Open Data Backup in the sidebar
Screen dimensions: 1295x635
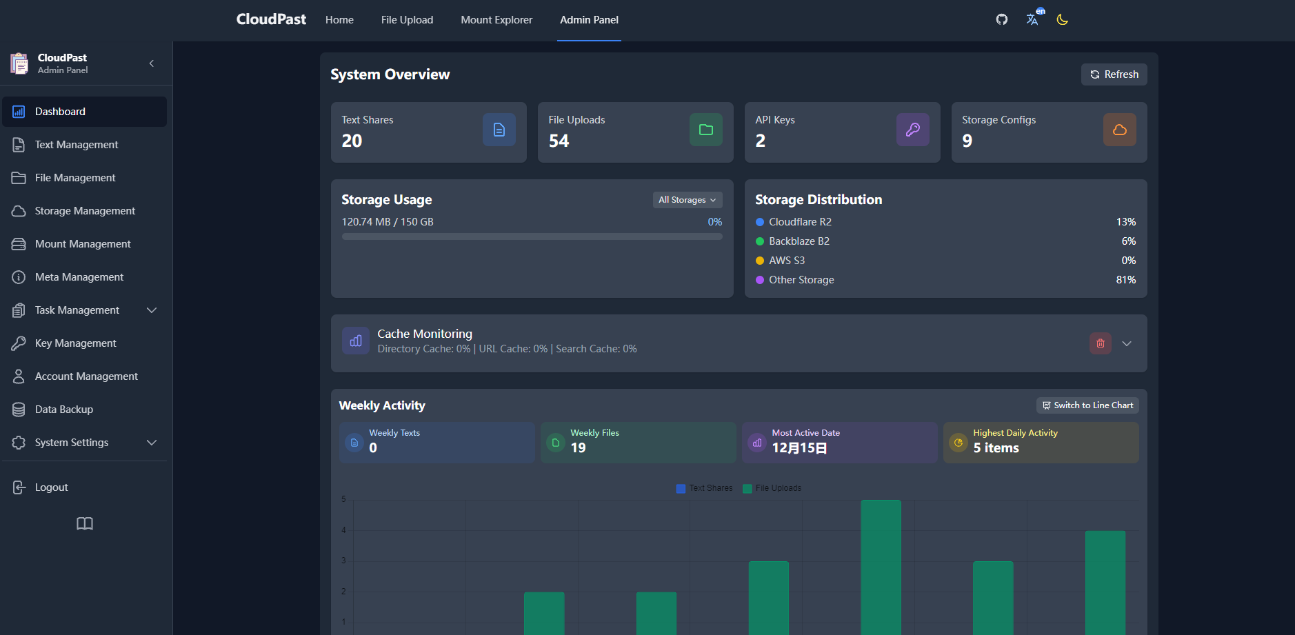[85, 410]
